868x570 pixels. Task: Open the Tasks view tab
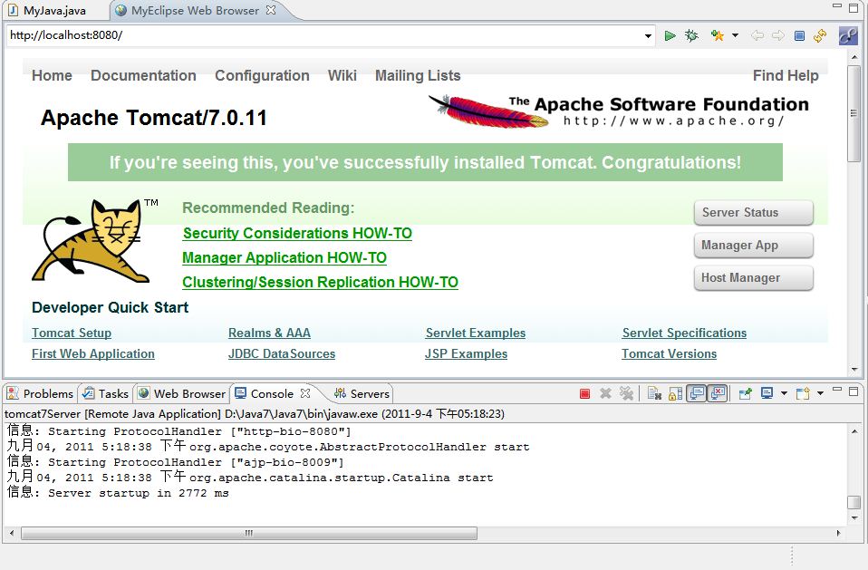pyautogui.click(x=106, y=393)
